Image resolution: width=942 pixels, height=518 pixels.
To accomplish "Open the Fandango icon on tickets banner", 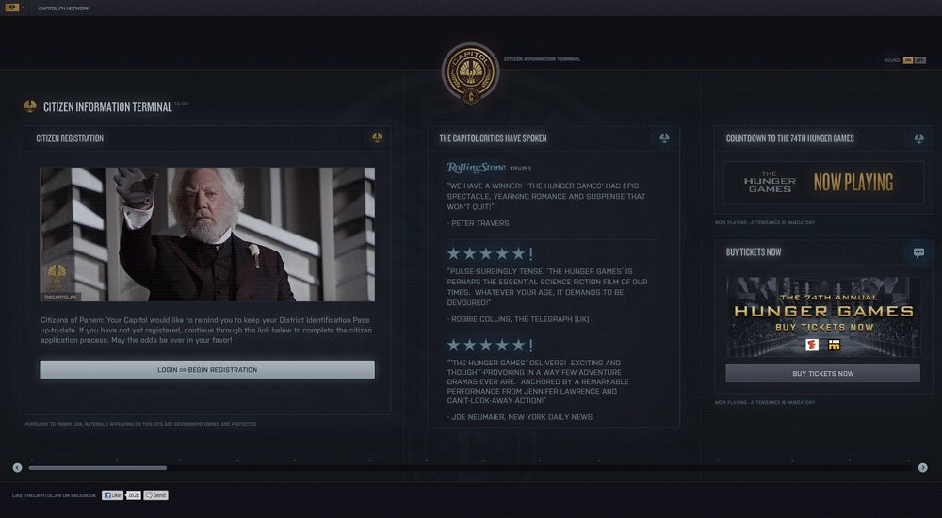I will [812, 345].
